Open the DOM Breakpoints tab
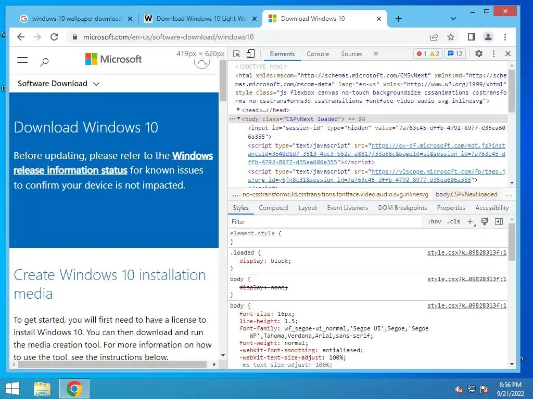This screenshot has width=533, height=399. coord(402,208)
